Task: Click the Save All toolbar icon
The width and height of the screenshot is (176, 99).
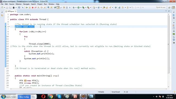Action: point(10,7)
